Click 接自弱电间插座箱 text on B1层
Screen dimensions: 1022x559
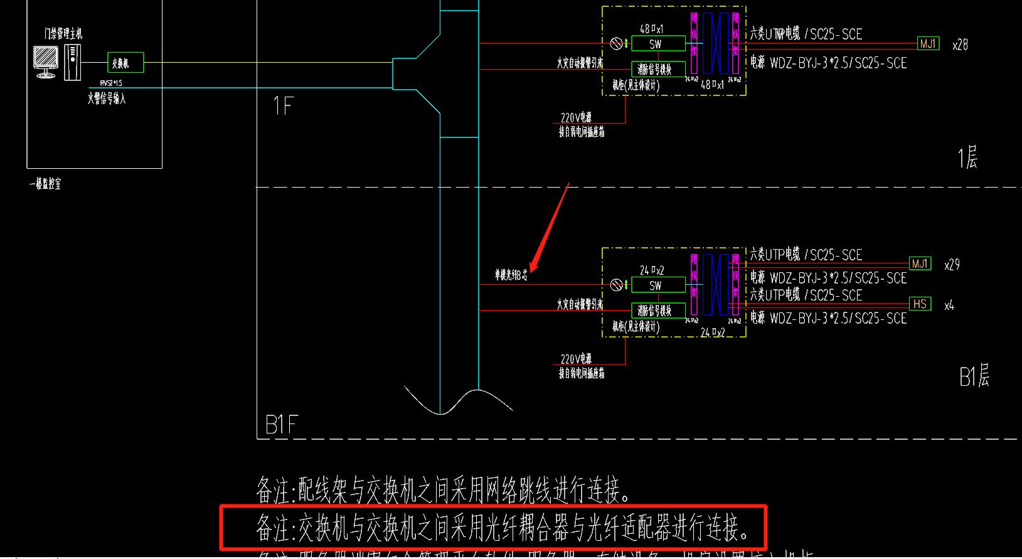click(582, 374)
